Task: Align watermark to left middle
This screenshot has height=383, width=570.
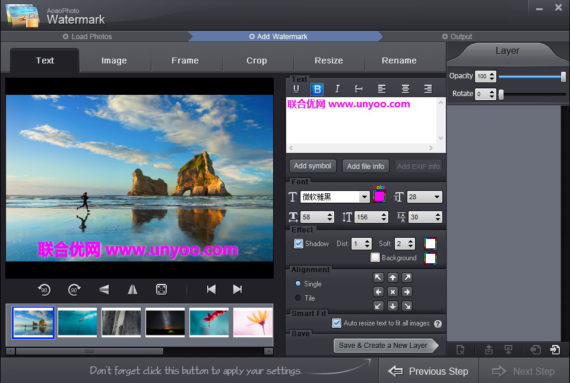Action: pyautogui.click(x=378, y=292)
